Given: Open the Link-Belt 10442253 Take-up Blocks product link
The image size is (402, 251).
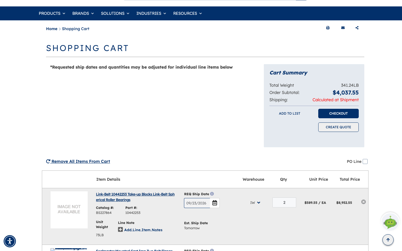Looking at the screenshot, I should click(x=135, y=197).
